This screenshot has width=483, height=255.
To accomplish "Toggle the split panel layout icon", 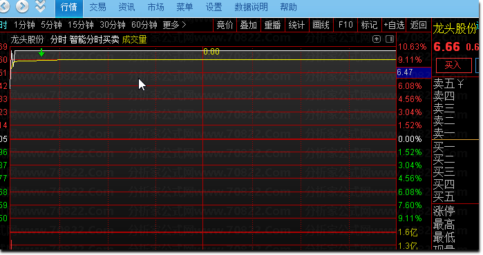I will [x=390, y=39].
